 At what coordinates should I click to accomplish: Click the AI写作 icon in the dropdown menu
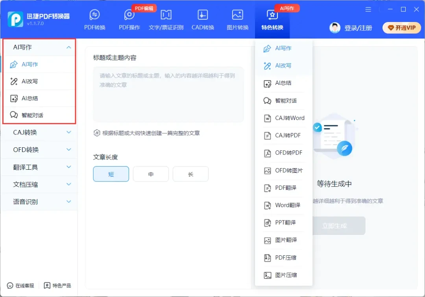pyautogui.click(x=267, y=48)
